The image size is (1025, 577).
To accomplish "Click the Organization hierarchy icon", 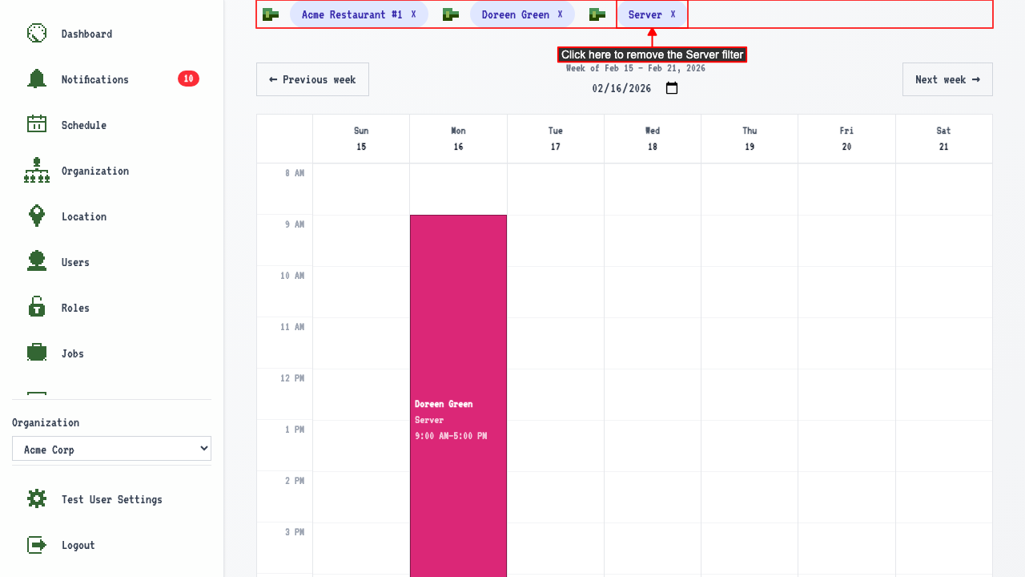I will 37,171.
